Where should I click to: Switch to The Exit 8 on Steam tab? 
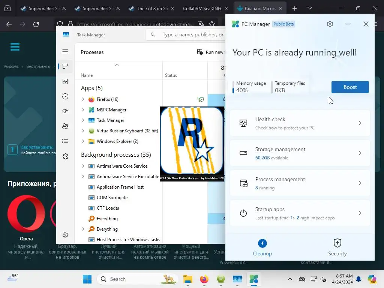tap(151, 8)
